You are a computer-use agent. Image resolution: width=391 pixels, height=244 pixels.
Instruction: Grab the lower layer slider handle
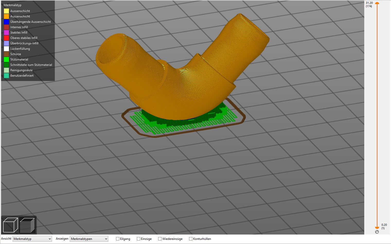pyautogui.click(x=377, y=227)
